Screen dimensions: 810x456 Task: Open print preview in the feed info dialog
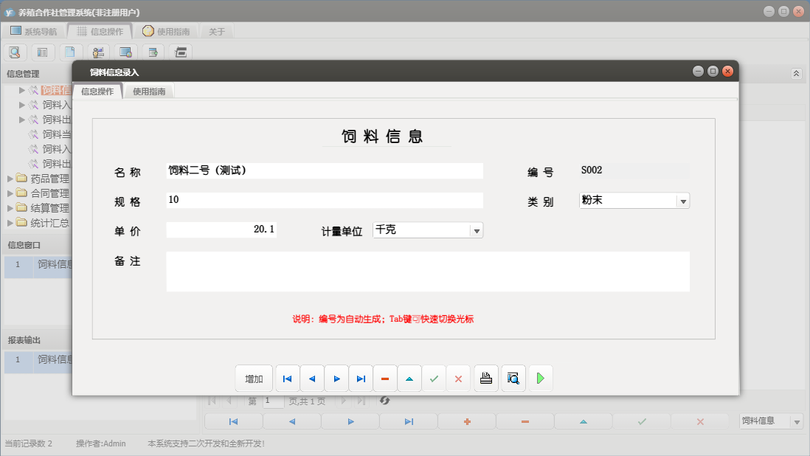[513, 378]
